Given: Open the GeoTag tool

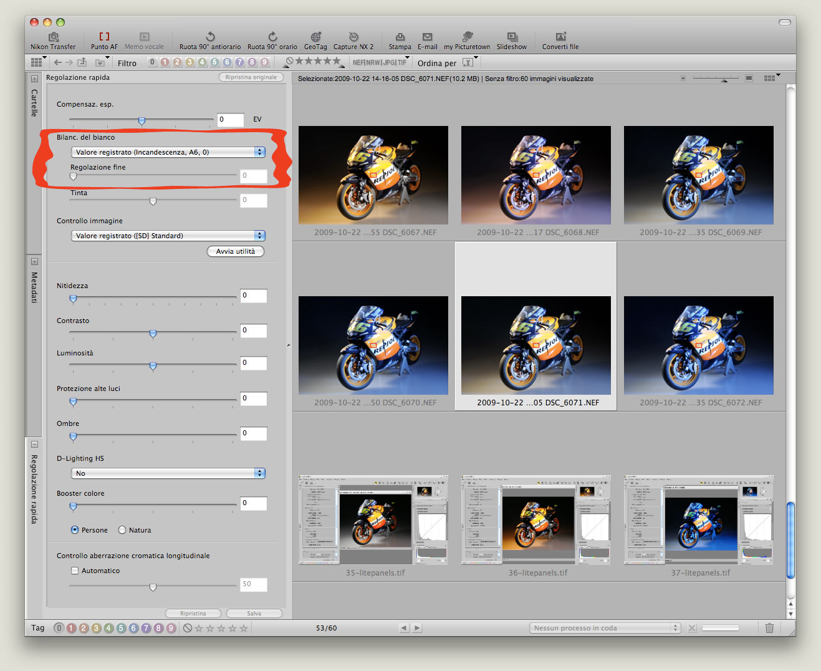Looking at the screenshot, I should pyautogui.click(x=315, y=41).
